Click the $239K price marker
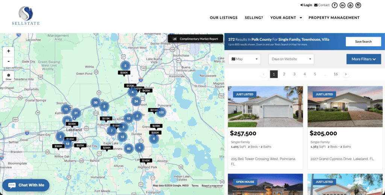The height and width of the screenshot is (195, 385). [x=156, y=127]
